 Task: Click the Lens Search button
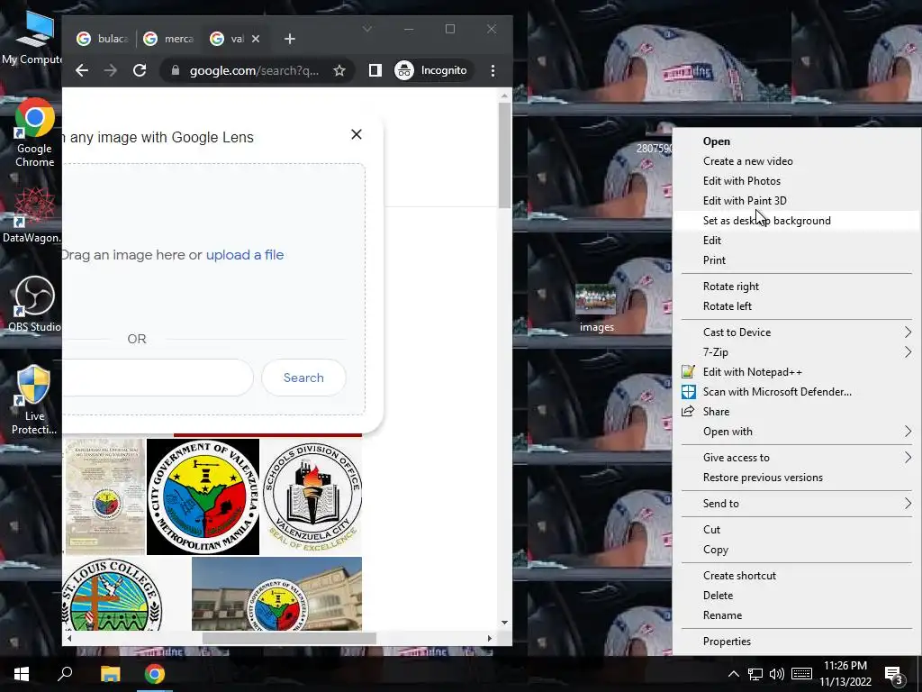click(303, 378)
